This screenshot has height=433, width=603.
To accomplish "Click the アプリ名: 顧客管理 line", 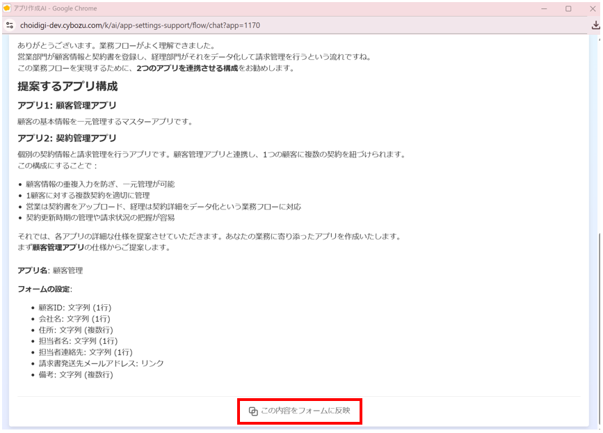I will 50,270.
